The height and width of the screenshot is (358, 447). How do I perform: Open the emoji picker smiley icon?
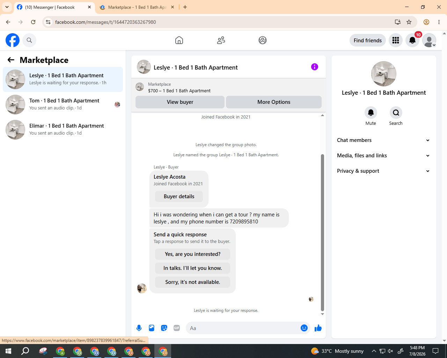click(x=304, y=328)
